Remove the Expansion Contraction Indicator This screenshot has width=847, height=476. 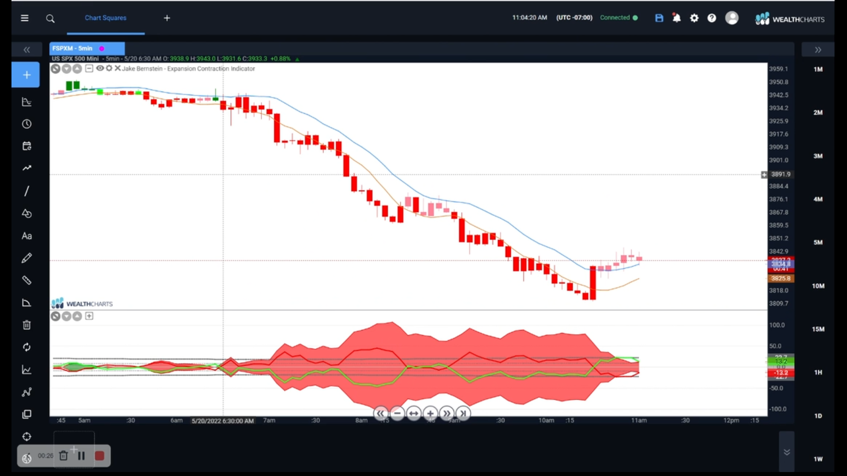(x=117, y=68)
